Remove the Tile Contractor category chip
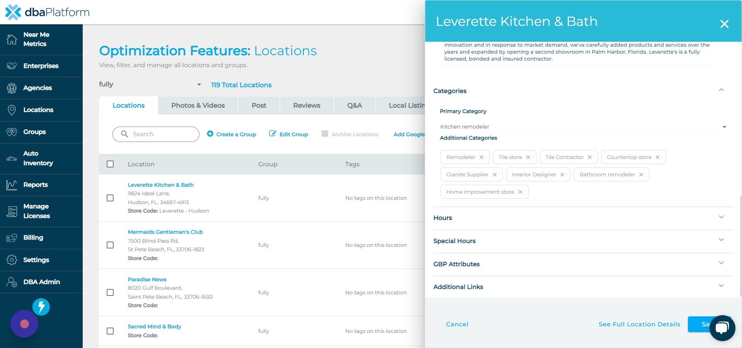The width and height of the screenshot is (742, 348). point(590,157)
